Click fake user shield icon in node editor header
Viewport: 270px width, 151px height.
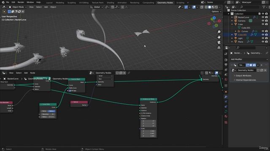[x=117, y=73]
